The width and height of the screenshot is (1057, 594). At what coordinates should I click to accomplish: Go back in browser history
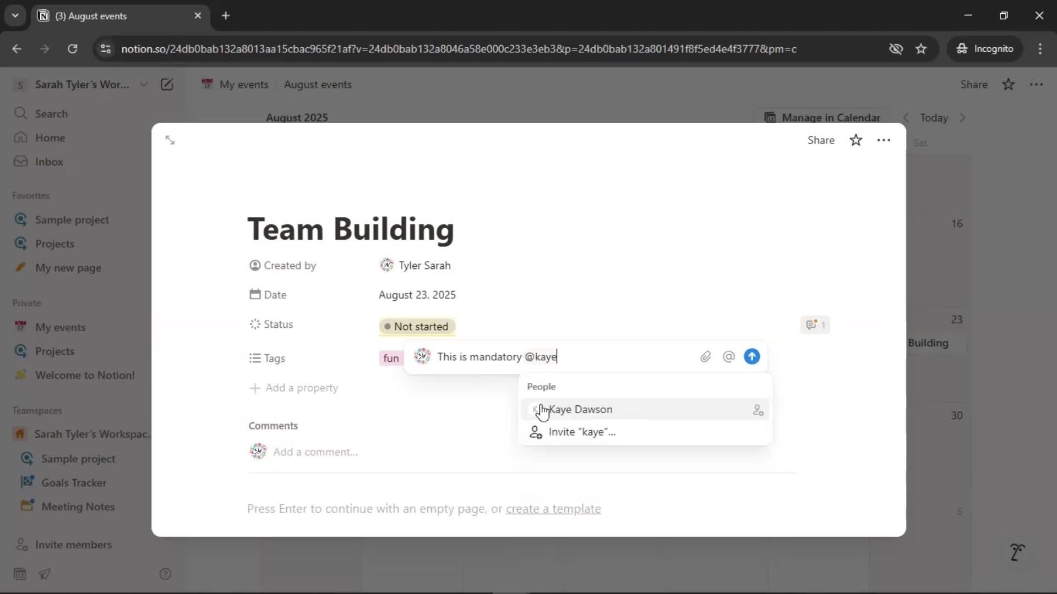[17, 49]
